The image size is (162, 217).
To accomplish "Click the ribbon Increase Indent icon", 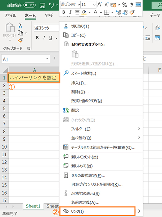I will click(x=148, y=38).
